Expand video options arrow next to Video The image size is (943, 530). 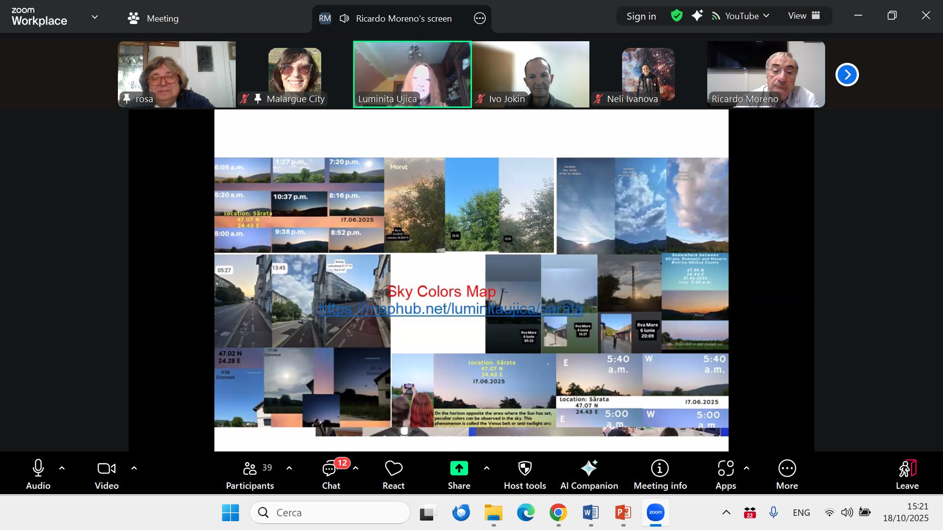[134, 468]
